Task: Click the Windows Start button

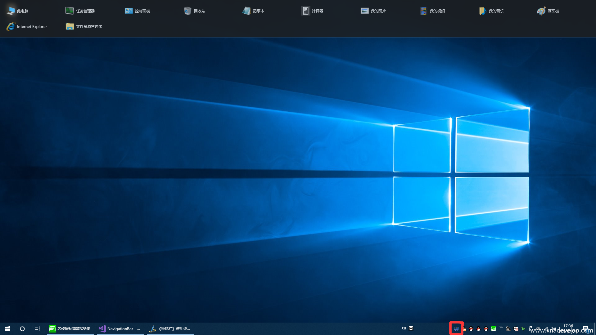Action: (7, 328)
